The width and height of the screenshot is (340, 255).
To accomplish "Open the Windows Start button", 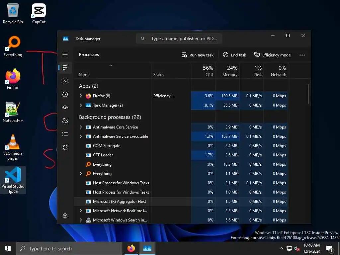I will coord(8,248).
